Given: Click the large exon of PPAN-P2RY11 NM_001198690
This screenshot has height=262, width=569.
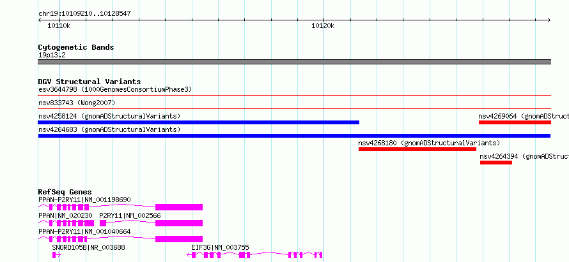Looking at the screenshot, I should (179, 207).
